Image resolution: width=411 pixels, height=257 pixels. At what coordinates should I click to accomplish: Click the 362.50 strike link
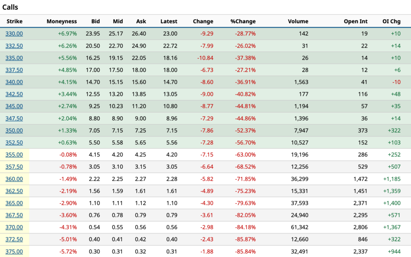click(14, 191)
